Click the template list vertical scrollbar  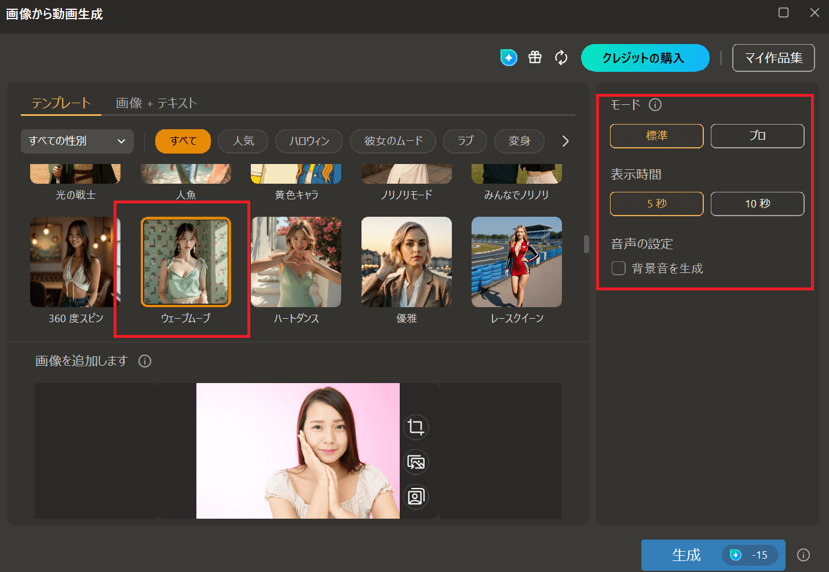click(x=586, y=244)
